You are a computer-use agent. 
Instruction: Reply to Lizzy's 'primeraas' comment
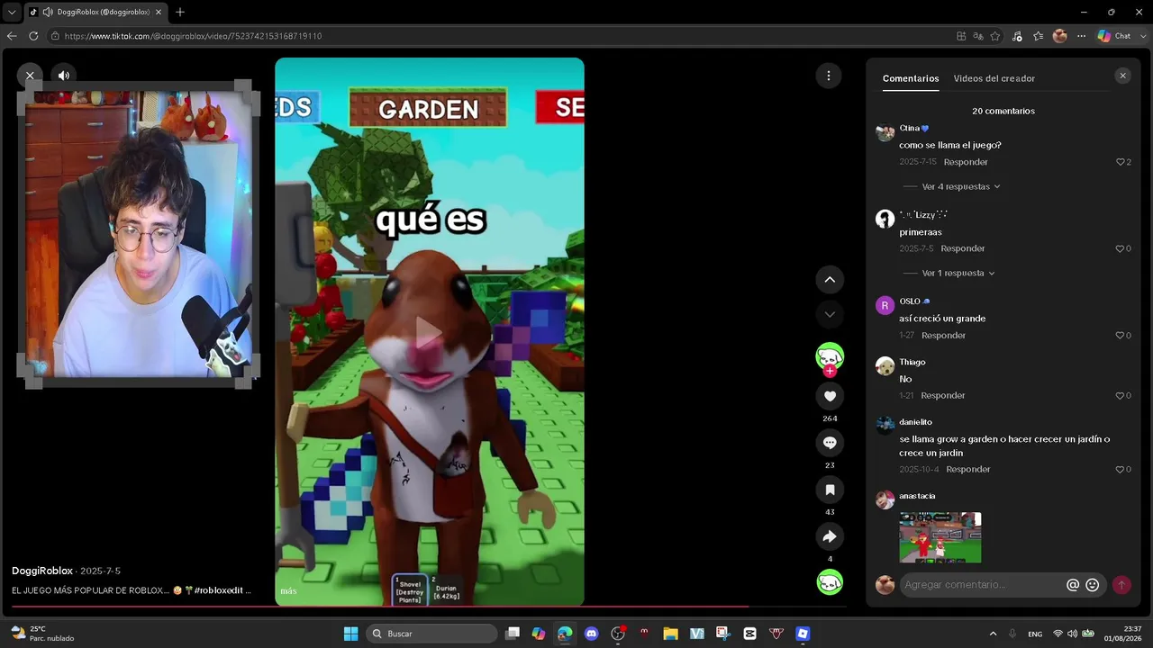click(x=963, y=248)
